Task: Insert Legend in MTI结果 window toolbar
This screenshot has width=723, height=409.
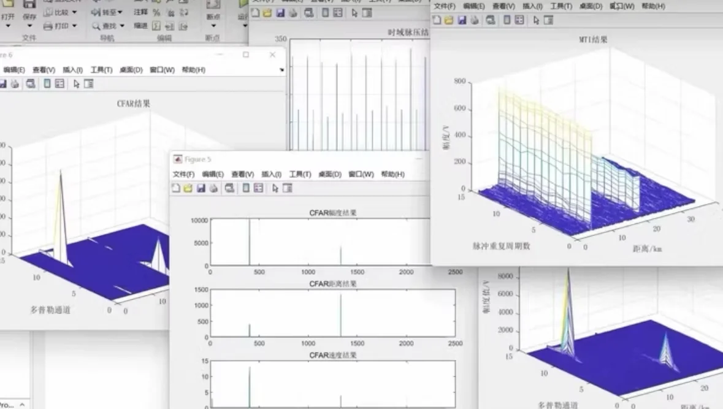Action: 519,20
